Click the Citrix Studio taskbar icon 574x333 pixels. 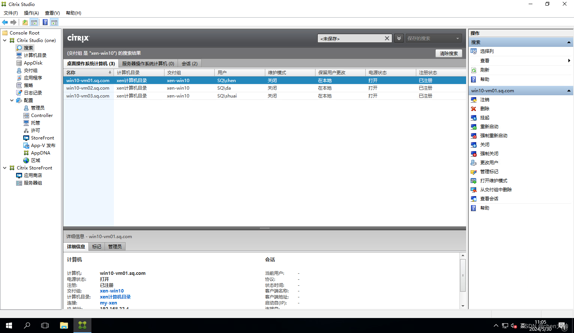coord(82,325)
